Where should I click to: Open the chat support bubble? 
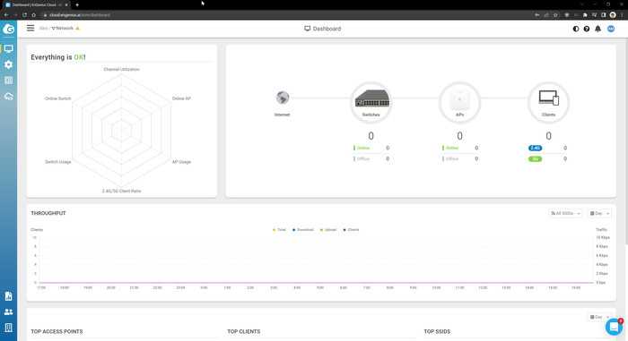[x=614, y=327]
